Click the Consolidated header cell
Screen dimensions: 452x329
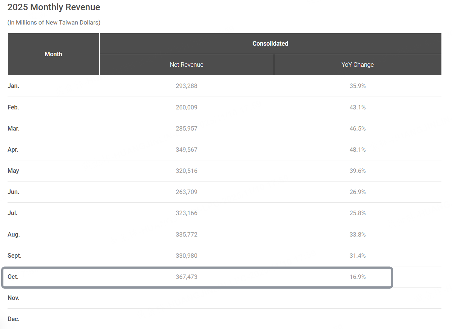click(x=270, y=43)
